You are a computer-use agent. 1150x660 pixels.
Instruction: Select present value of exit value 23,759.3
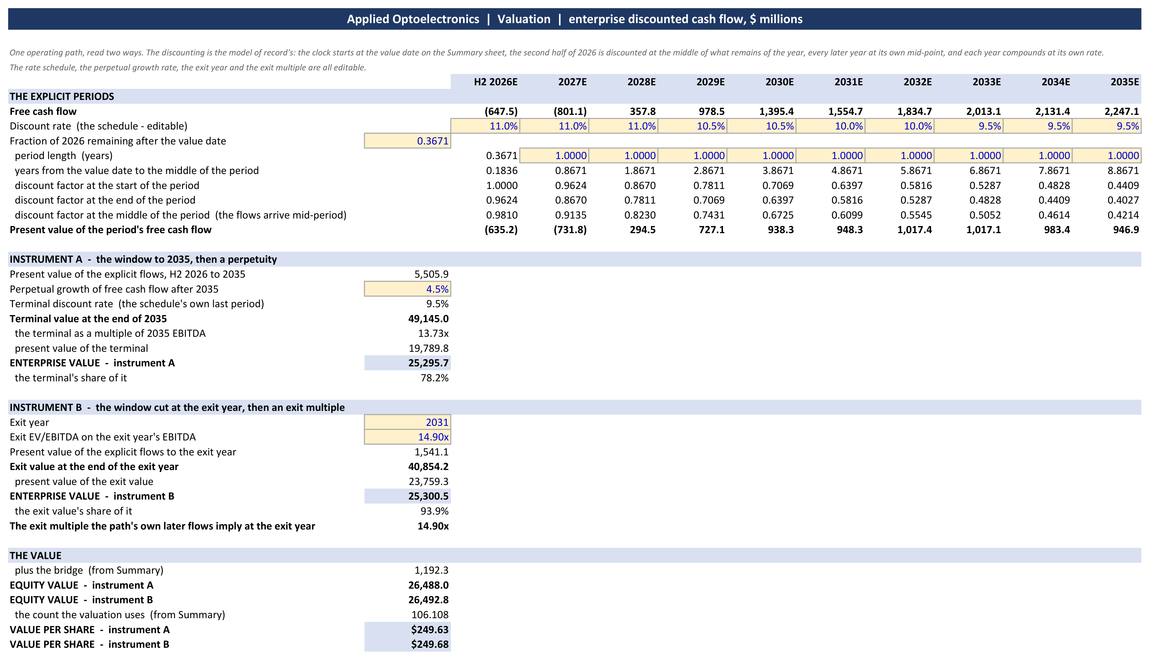(428, 481)
